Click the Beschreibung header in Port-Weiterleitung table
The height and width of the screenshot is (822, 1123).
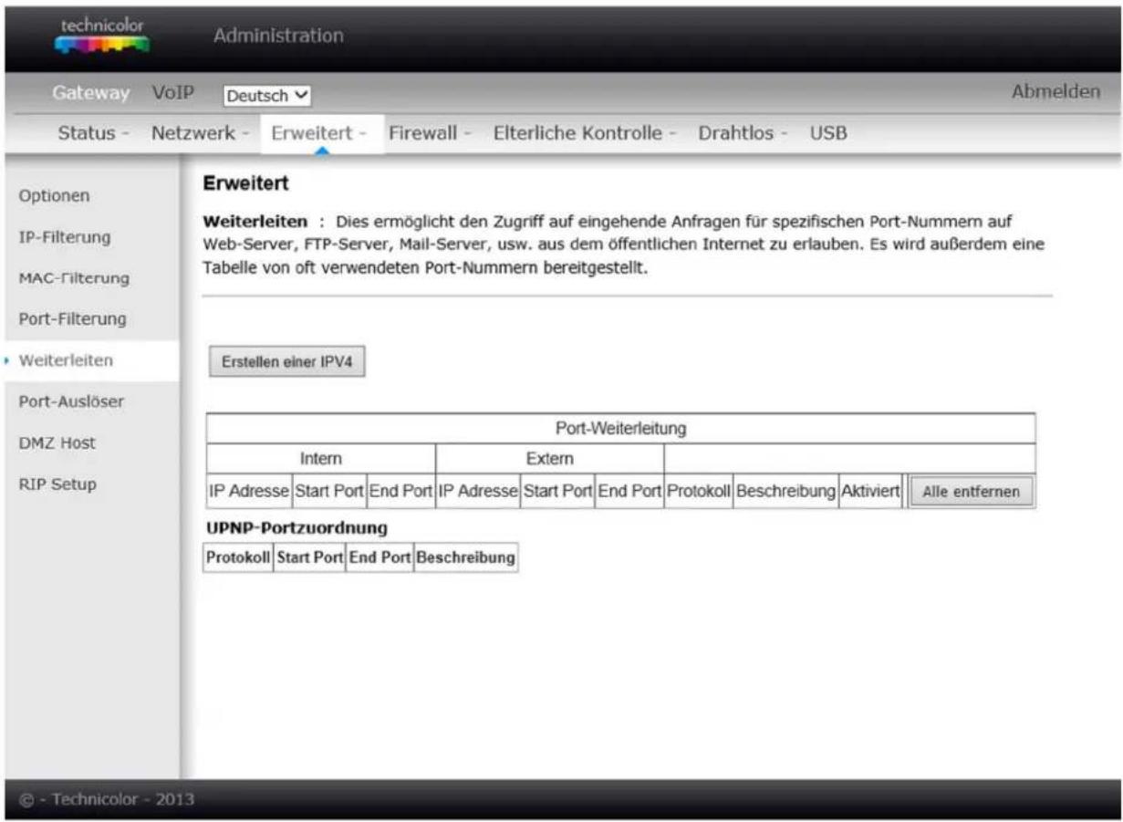tap(785, 491)
